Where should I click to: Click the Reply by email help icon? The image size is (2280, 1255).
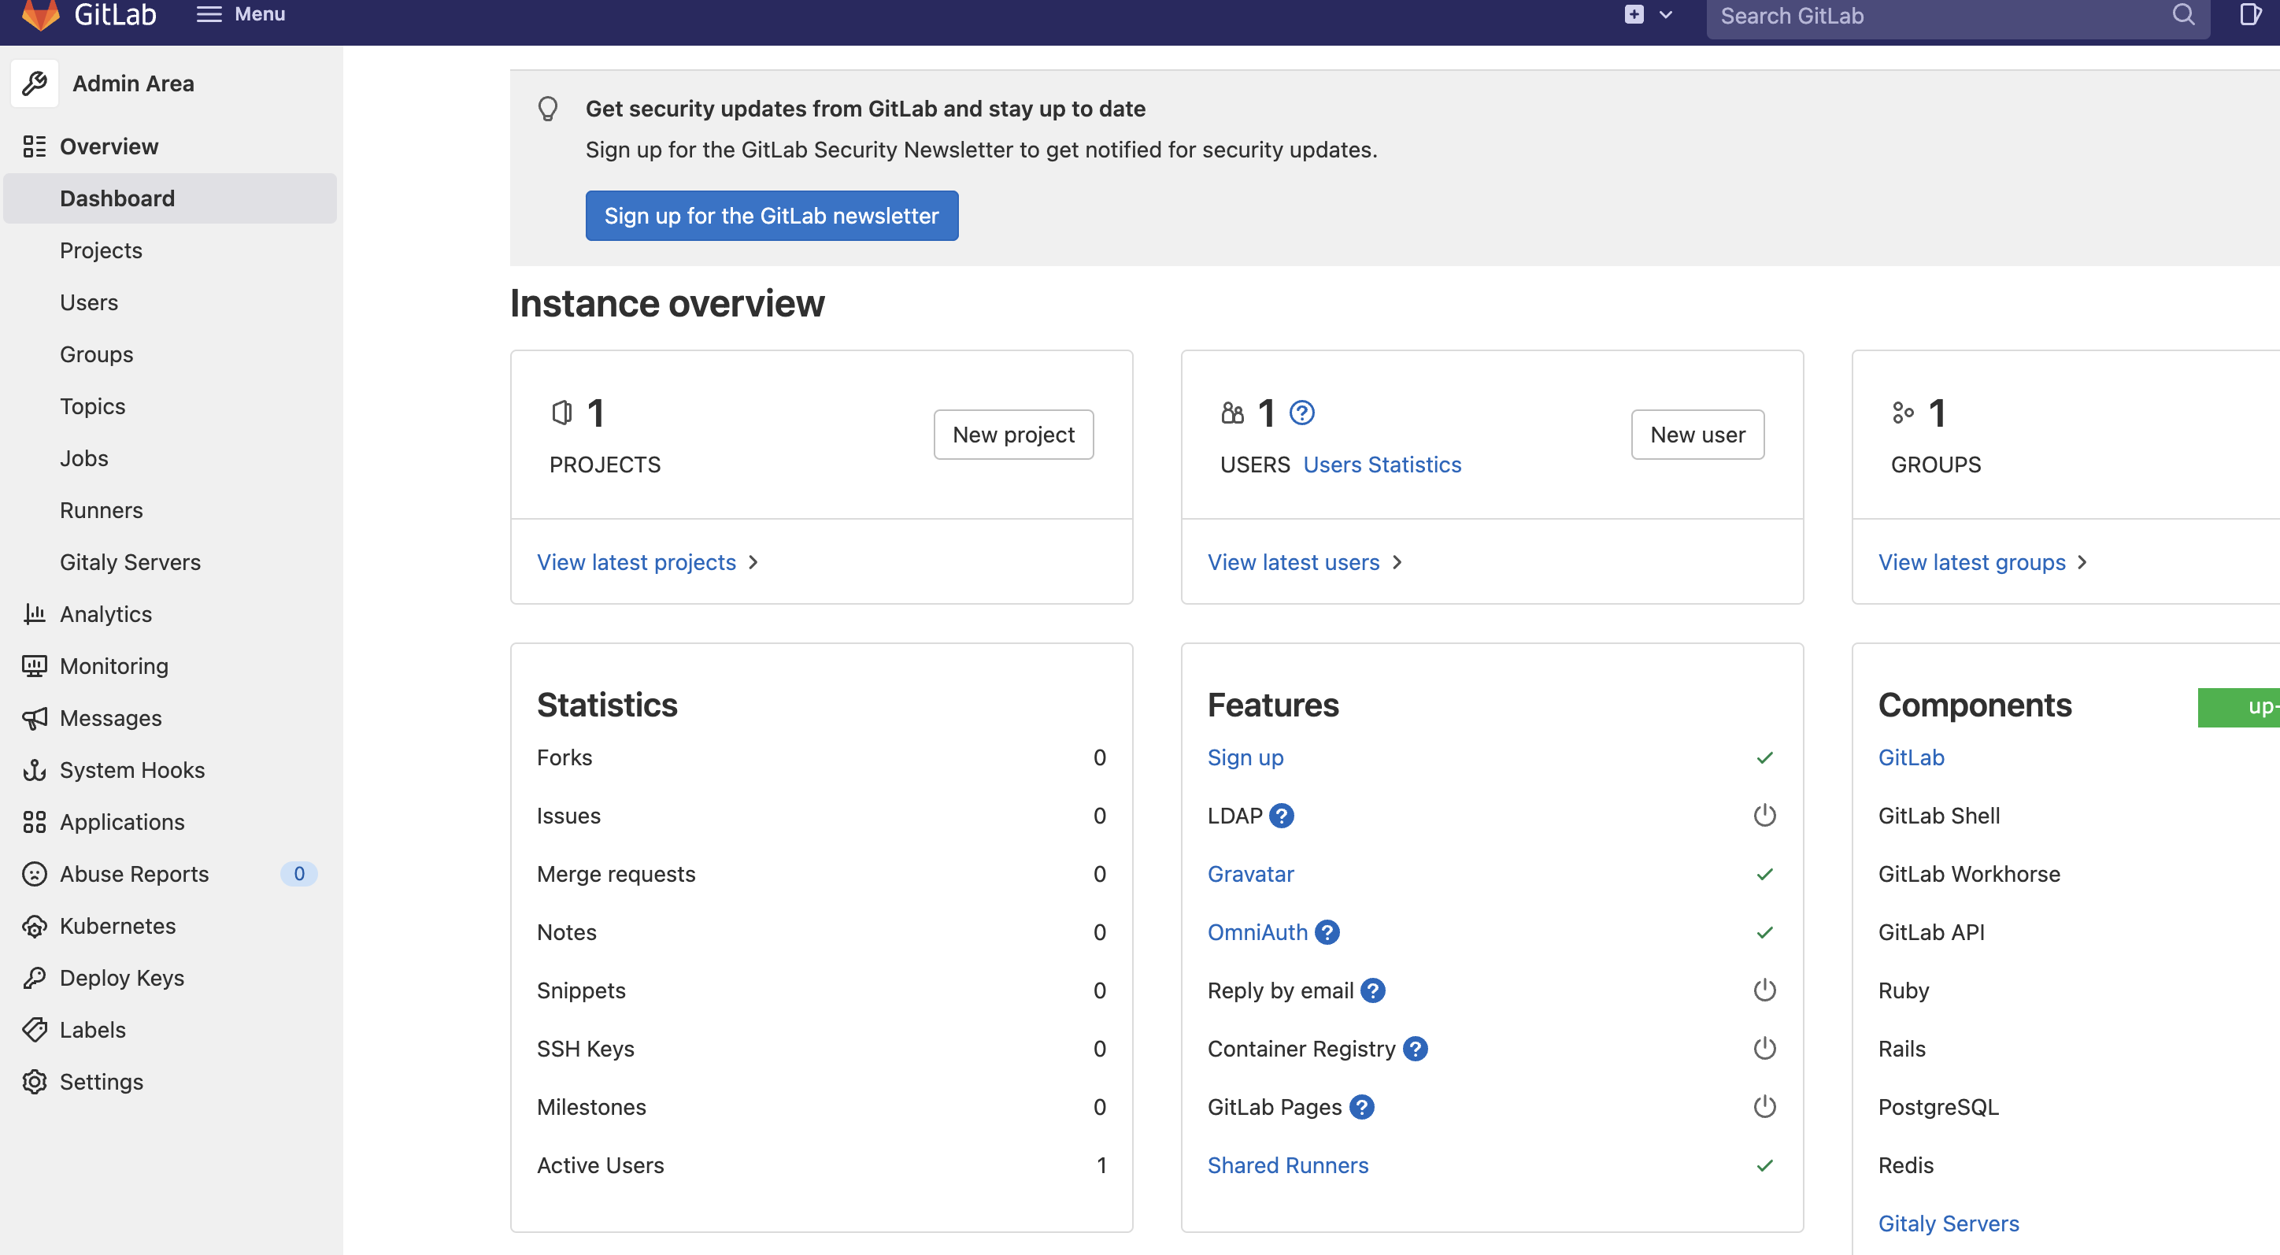(x=1372, y=990)
